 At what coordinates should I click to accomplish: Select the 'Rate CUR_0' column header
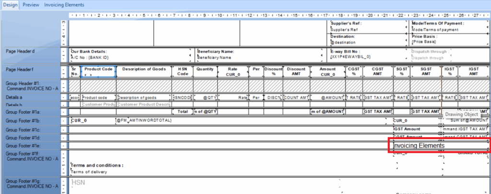233,71
